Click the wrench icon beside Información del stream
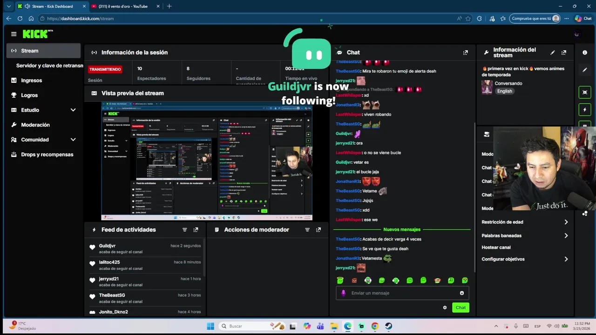596x335 pixels. pyautogui.click(x=487, y=53)
